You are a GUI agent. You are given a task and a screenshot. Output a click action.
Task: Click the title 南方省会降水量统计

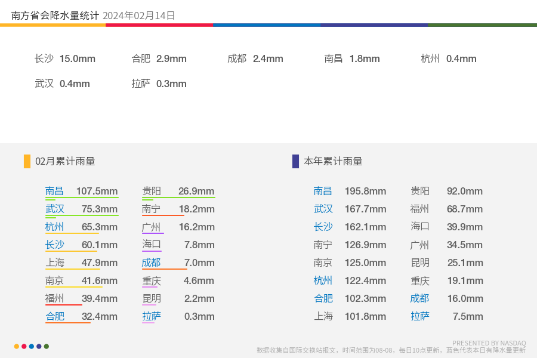pos(55,16)
